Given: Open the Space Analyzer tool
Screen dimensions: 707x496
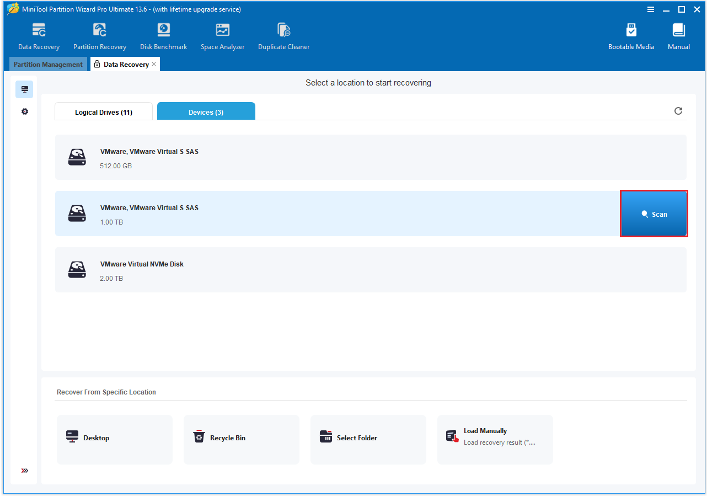Looking at the screenshot, I should point(222,36).
